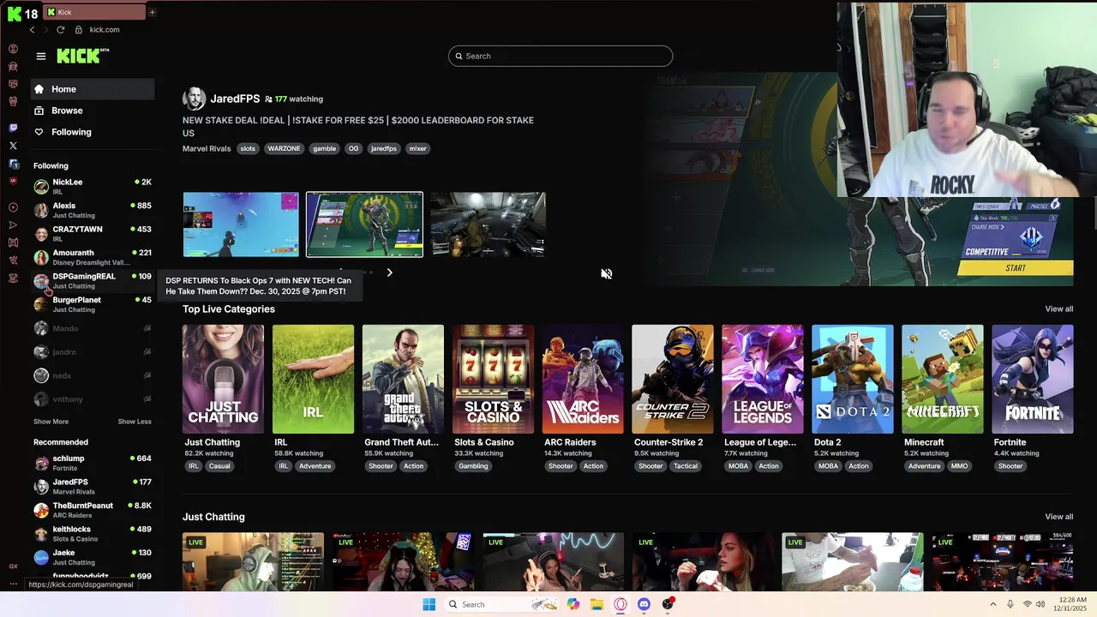The image size is (1097, 617).
Task: Open a new tab with the plus button
Action: pos(152,12)
